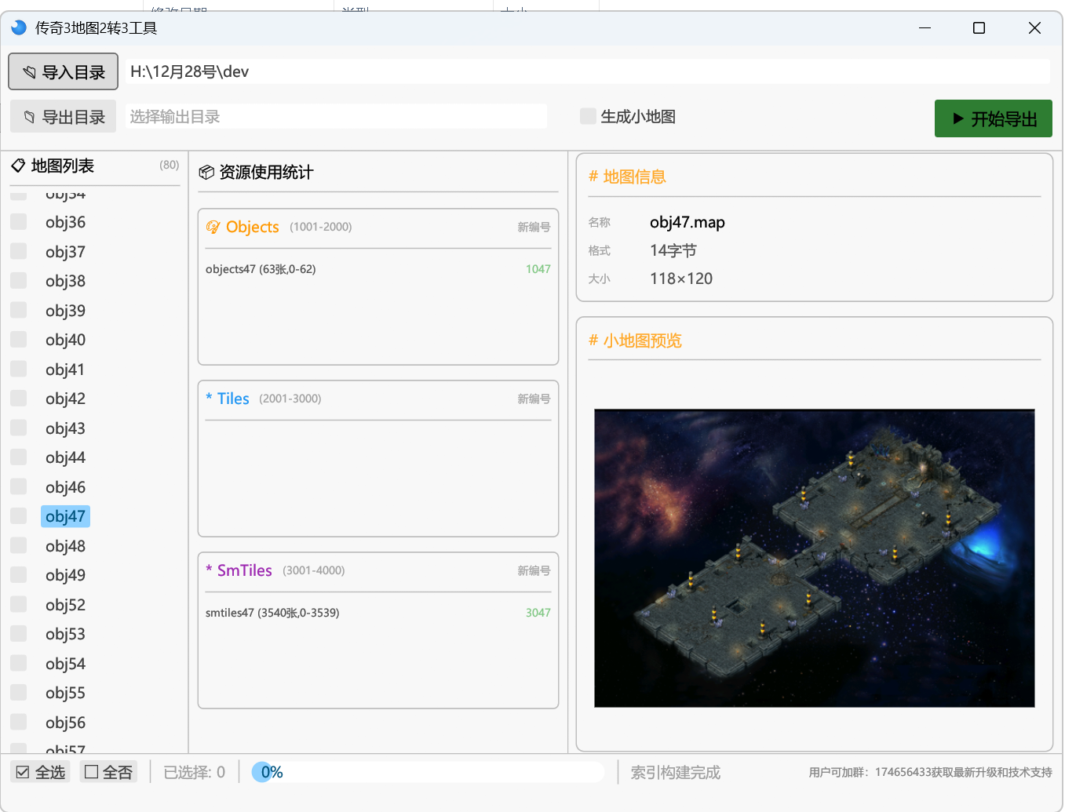The width and height of the screenshot is (1065, 812).
Task: Click the import path field H:\12月28号\dev
Action: coord(587,71)
